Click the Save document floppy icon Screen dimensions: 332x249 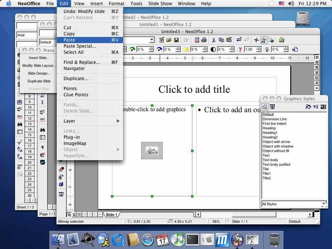[x=176, y=40]
